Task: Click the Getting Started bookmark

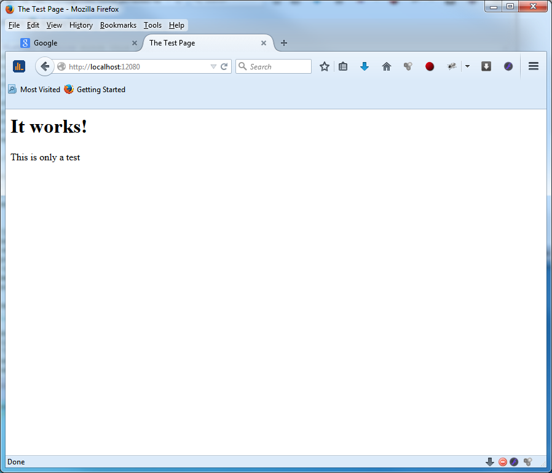Action: click(95, 90)
